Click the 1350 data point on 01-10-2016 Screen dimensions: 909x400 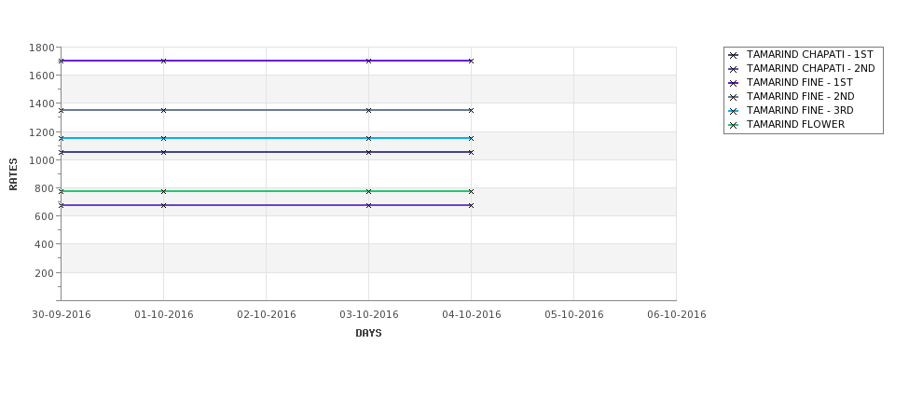click(x=163, y=110)
